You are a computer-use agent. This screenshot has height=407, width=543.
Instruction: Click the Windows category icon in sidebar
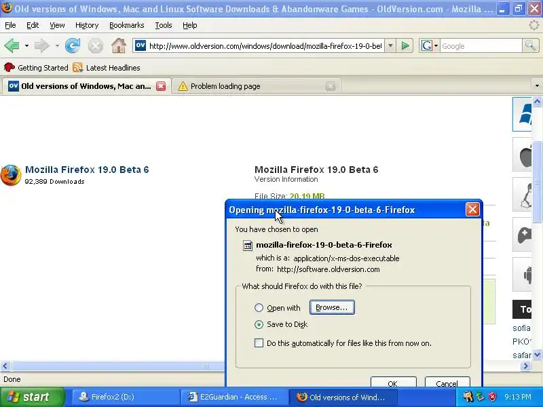[522, 114]
